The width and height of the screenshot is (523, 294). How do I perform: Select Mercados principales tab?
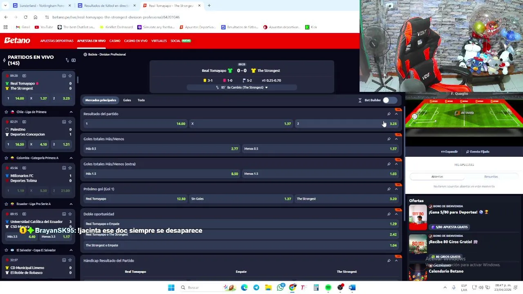pos(101,100)
